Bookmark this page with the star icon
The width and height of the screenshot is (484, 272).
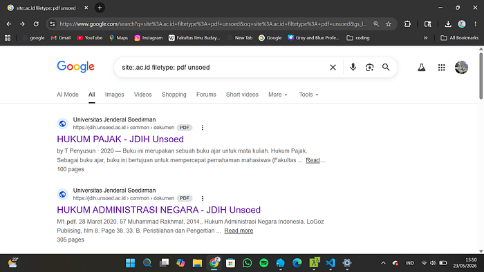point(389,24)
